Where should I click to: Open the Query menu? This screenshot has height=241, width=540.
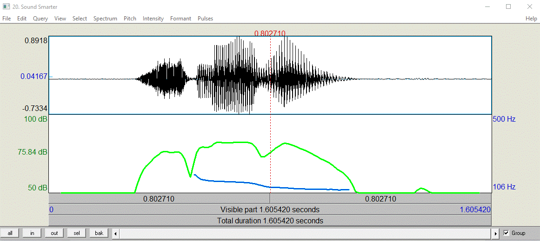(40, 19)
